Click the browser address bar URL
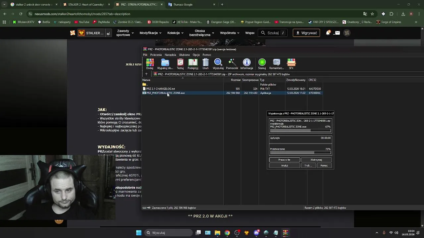The width and height of the screenshot is (424, 238). tap(82, 14)
